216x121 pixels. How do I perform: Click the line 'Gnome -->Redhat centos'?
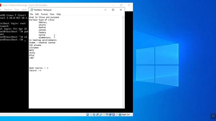tap(42, 43)
